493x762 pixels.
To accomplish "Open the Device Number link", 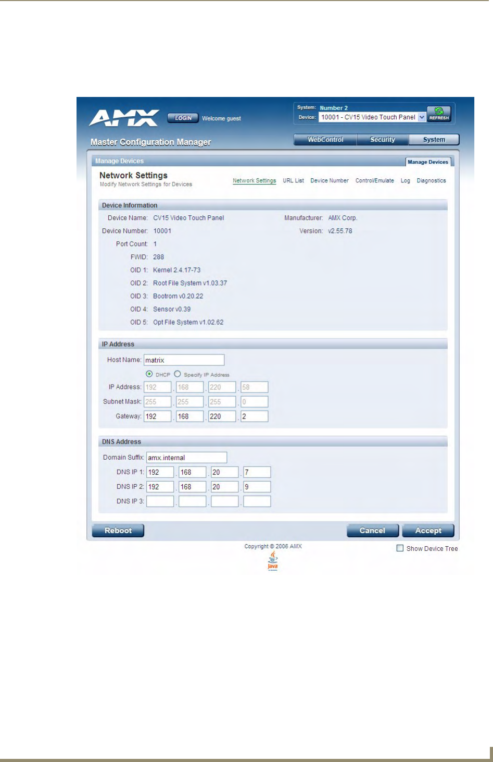I will point(330,181).
